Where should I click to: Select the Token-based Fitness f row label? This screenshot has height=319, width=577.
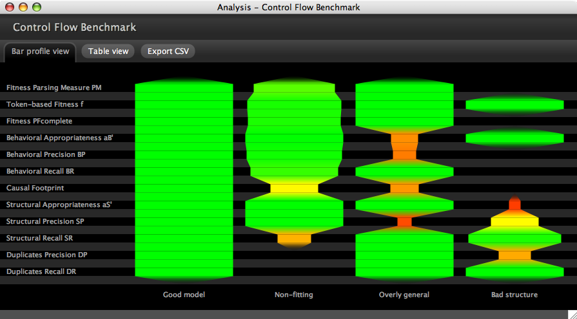45,104
